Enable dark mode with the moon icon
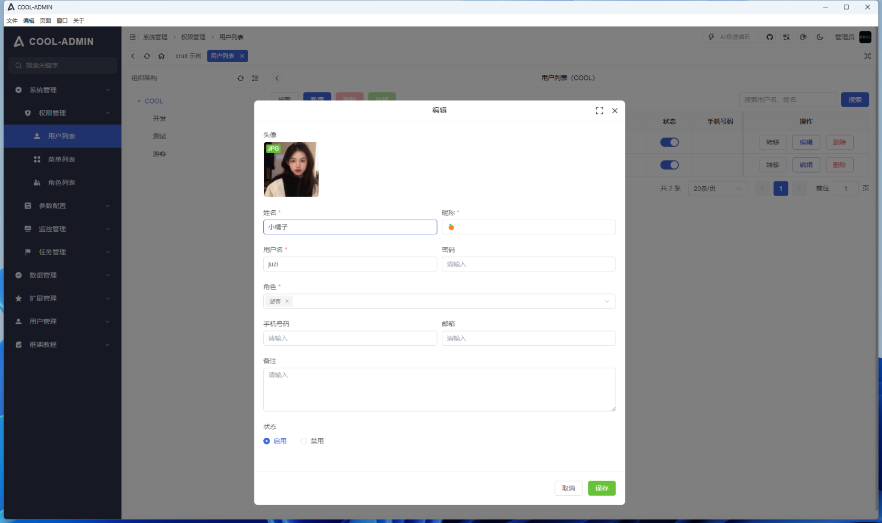Image resolution: width=882 pixels, height=523 pixels. (x=820, y=37)
